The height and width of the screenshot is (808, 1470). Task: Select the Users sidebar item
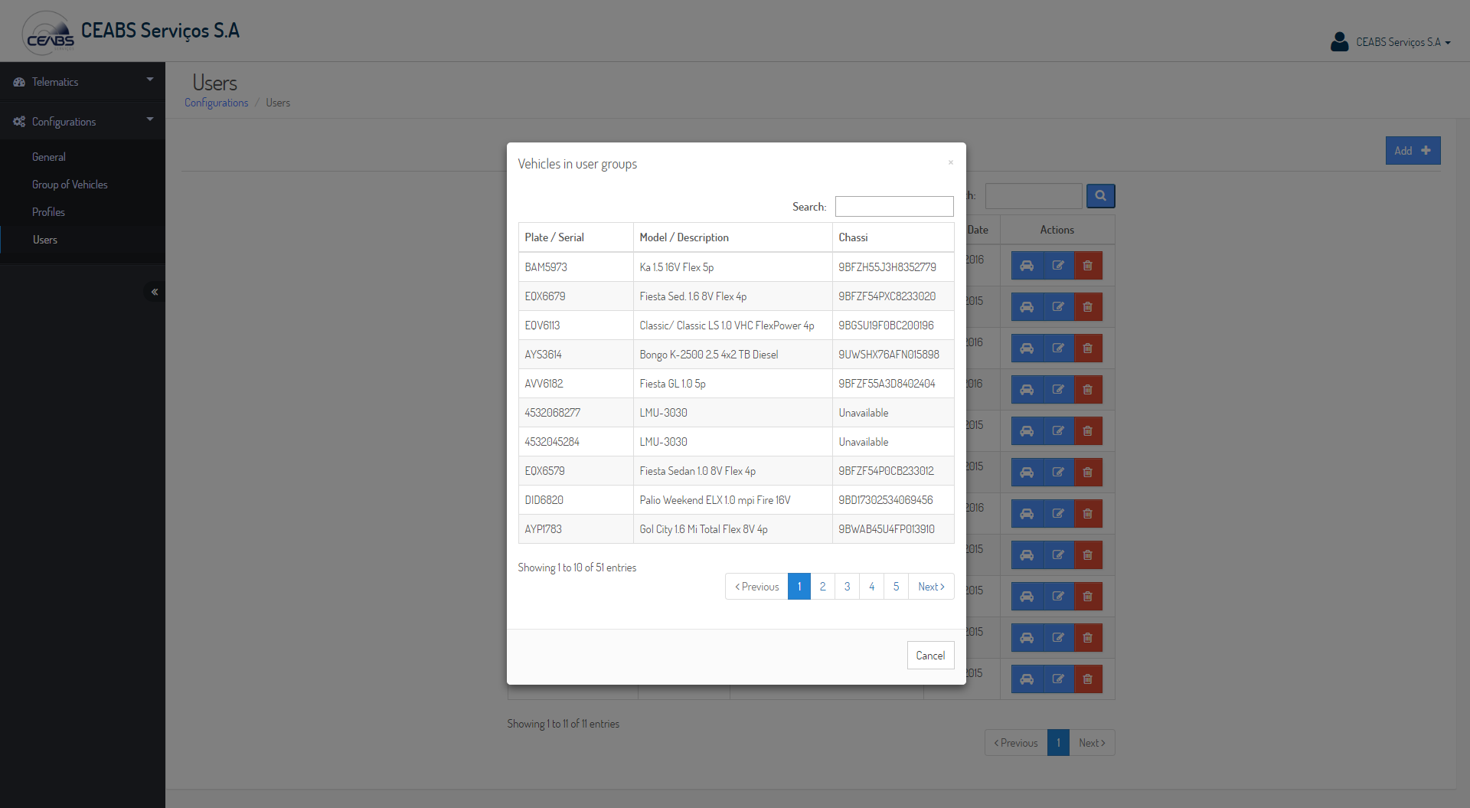(45, 240)
